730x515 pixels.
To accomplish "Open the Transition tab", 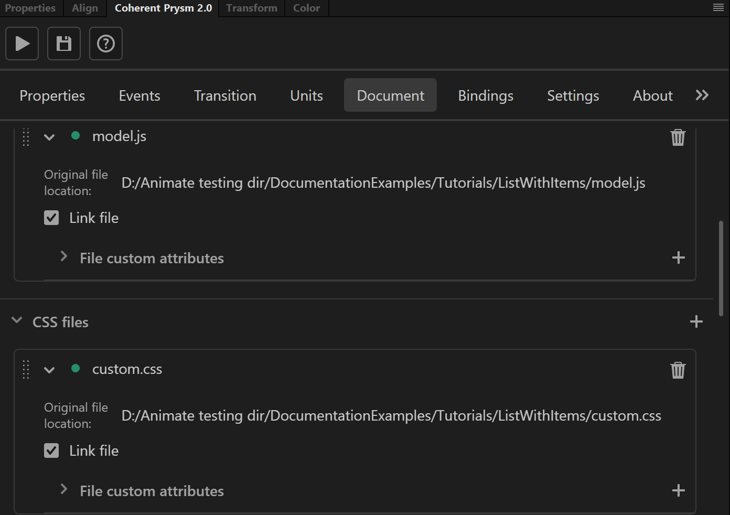I will (225, 95).
